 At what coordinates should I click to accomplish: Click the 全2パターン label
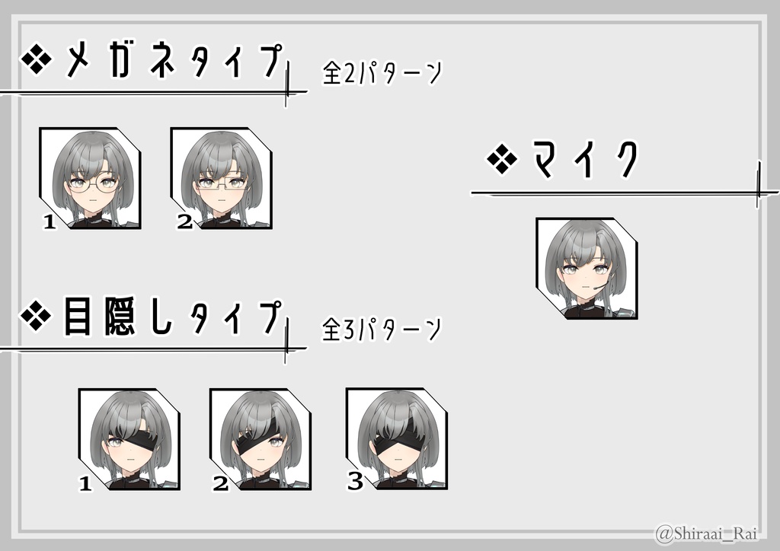coord(382,73)
